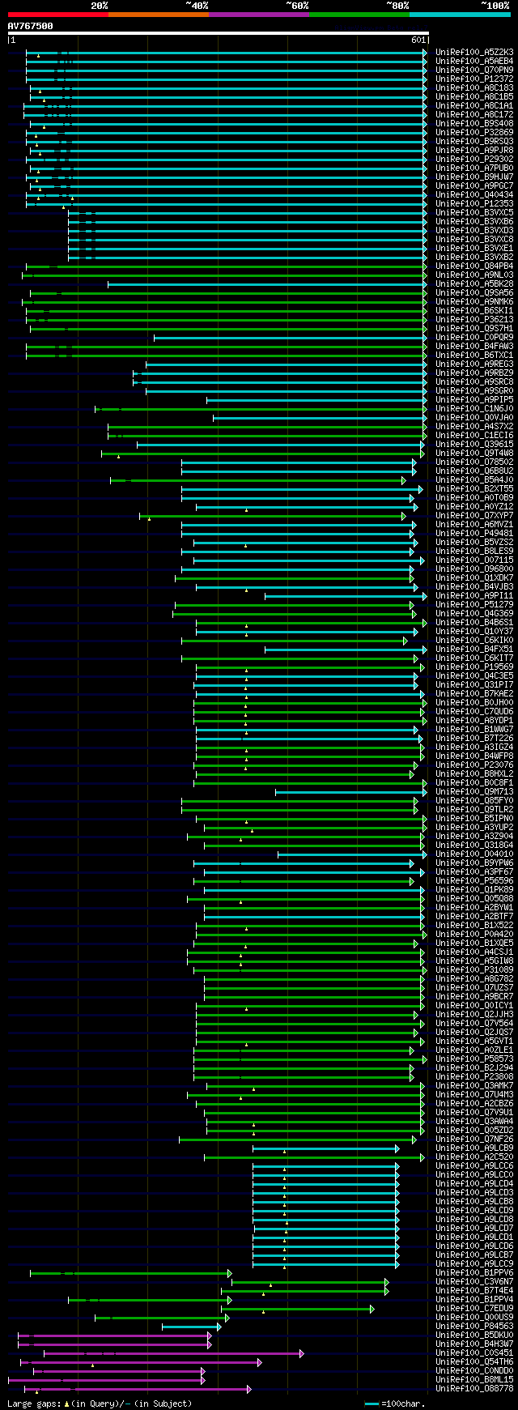Select the UniRef100_A3Z904 label

pos(474,837)
